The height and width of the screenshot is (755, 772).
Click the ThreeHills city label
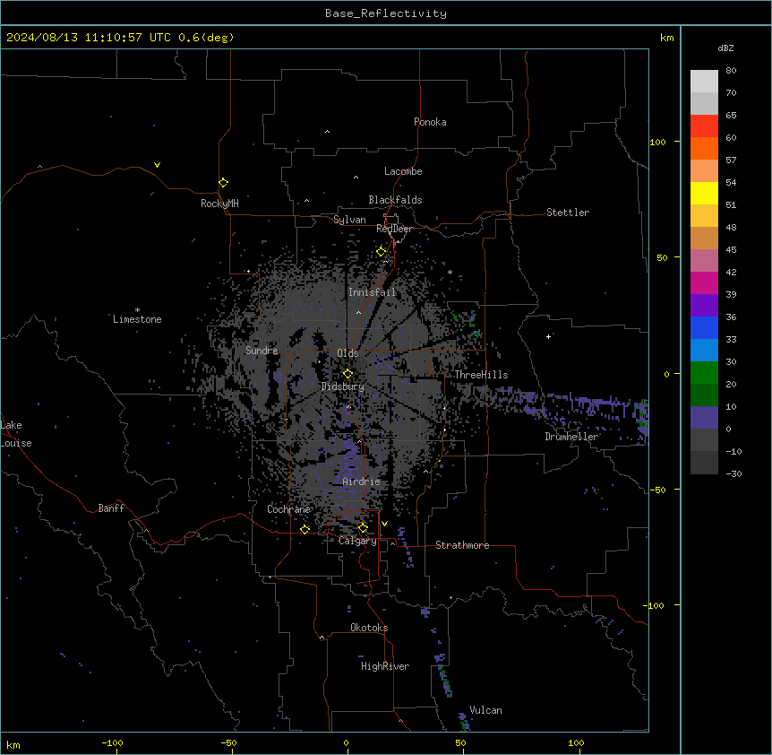[x=481, y=375]
